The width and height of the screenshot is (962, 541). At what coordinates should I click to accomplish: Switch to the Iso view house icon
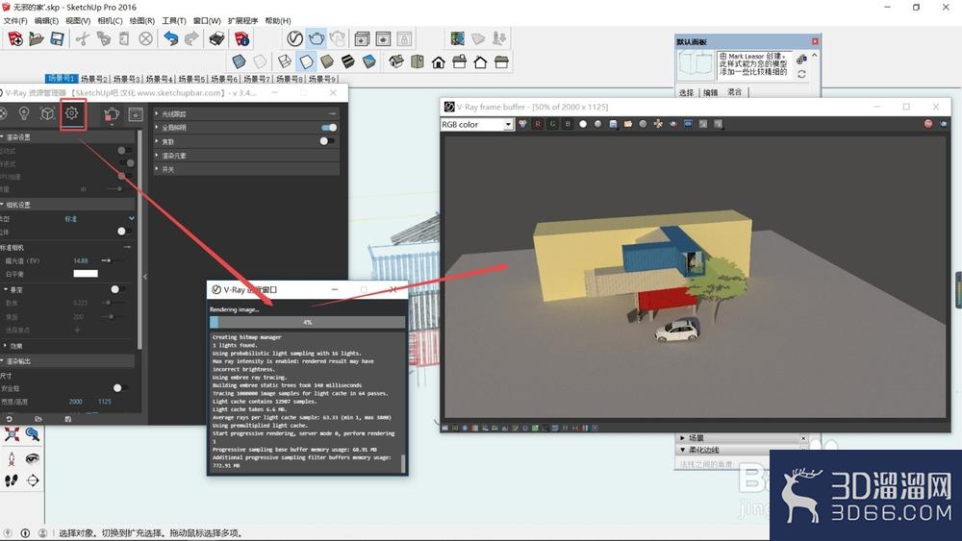point(396,61)
